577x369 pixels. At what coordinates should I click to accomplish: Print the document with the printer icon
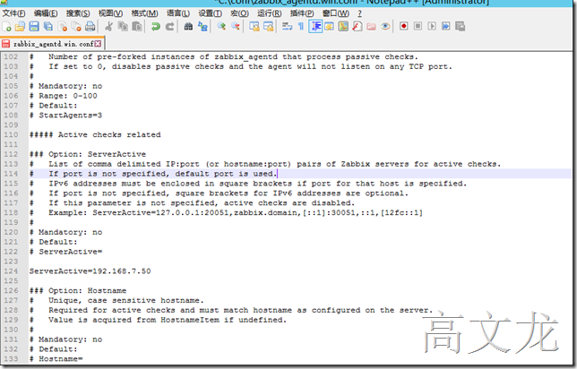[x=90, y=27]
